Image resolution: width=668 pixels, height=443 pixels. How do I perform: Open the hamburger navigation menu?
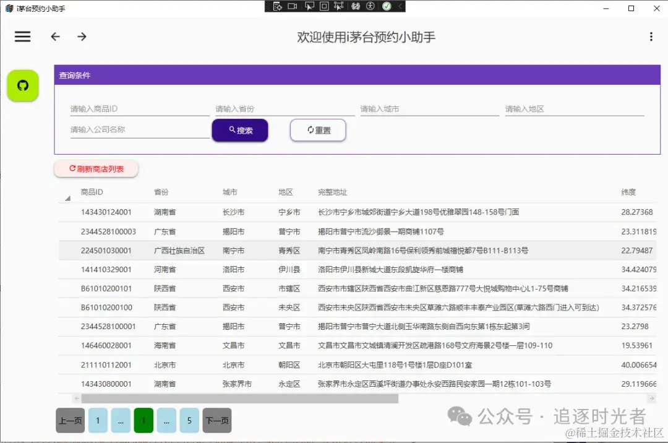(x=22, y=37)
